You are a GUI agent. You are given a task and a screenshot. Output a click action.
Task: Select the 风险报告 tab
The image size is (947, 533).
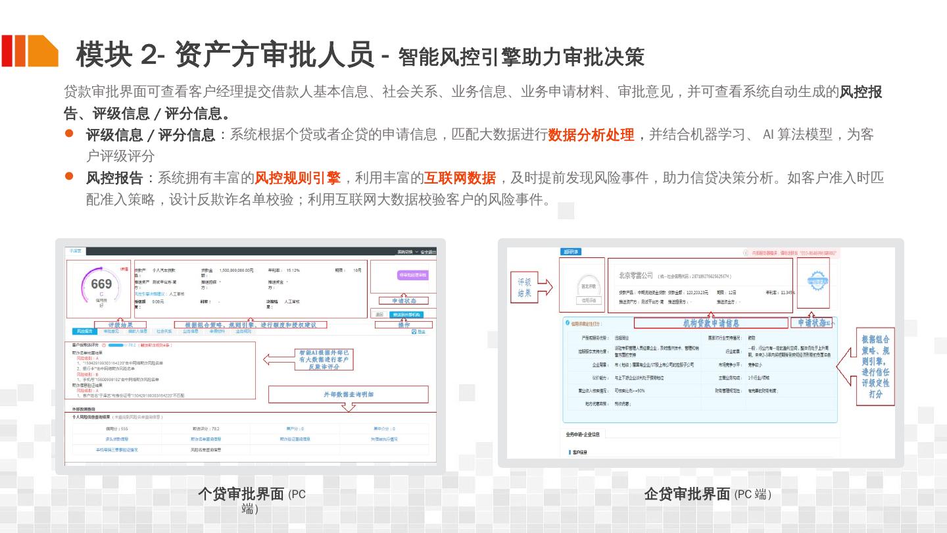click(x=84, y=332)
